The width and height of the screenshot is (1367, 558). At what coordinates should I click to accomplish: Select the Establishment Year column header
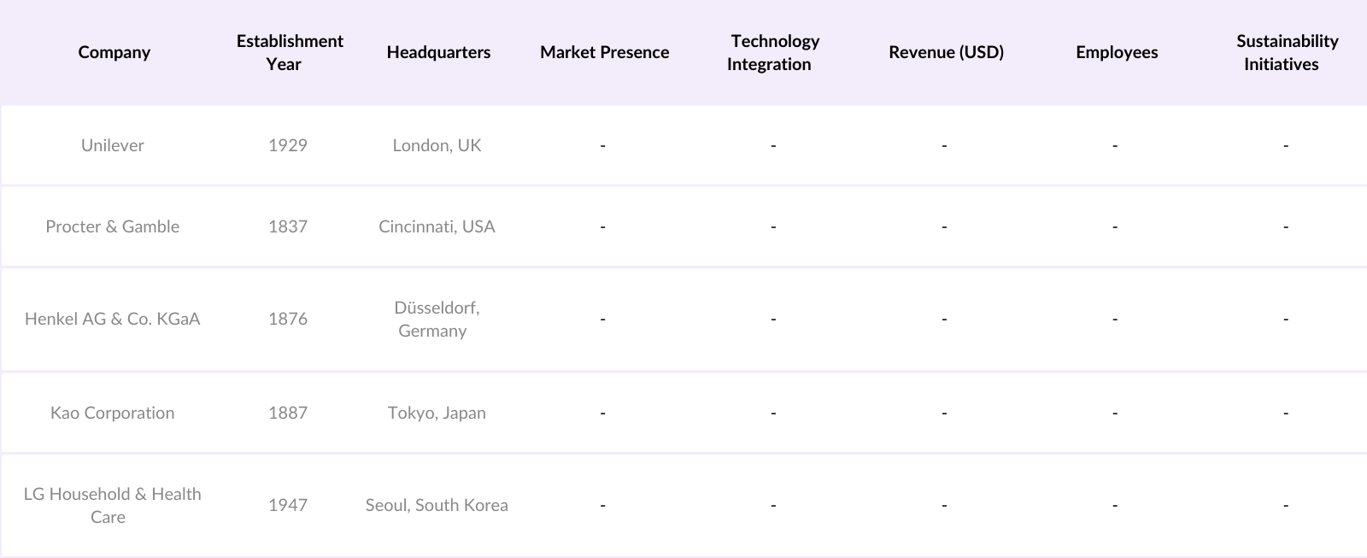[x=289, y=52]
